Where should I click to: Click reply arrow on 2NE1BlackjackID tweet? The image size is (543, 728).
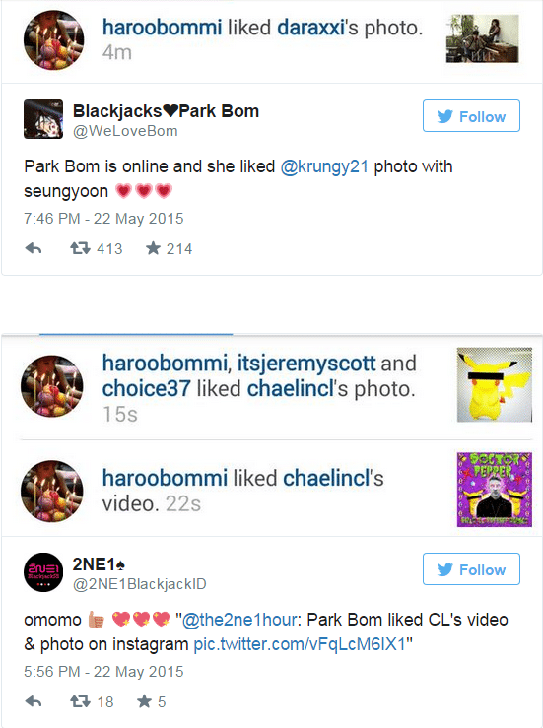click(x=34, y=701)
